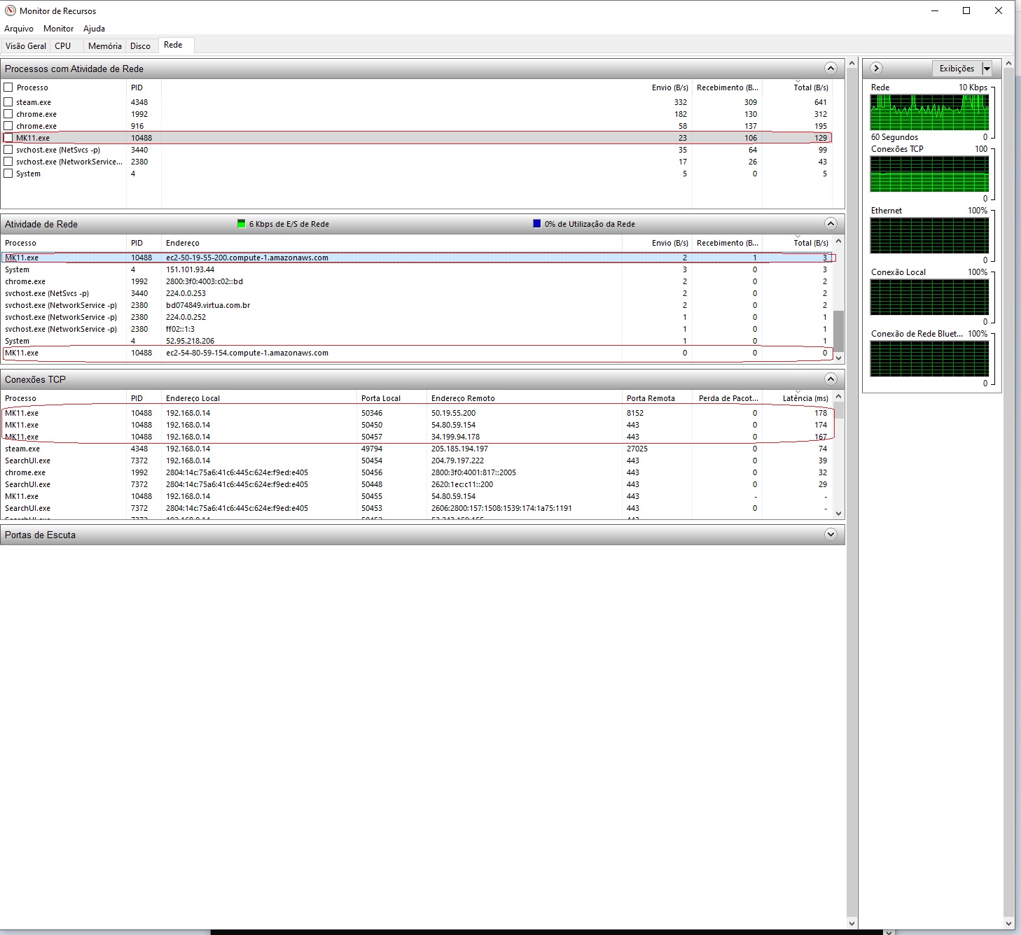1021x935 pixels.
Task: Sort network activity by Endereço column header
Action: (392, 243)
